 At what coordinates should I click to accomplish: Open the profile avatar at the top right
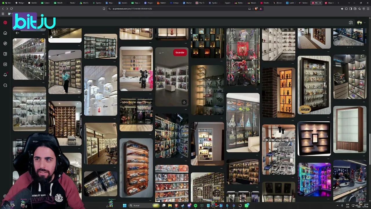click(x=359, y=23)
